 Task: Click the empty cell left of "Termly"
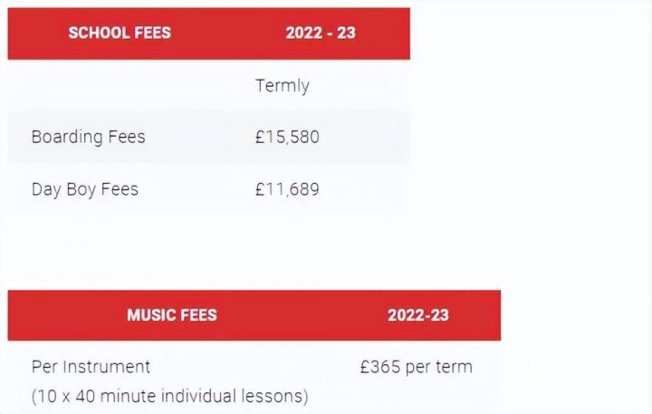pyautogui.click(x=127, y=86)
